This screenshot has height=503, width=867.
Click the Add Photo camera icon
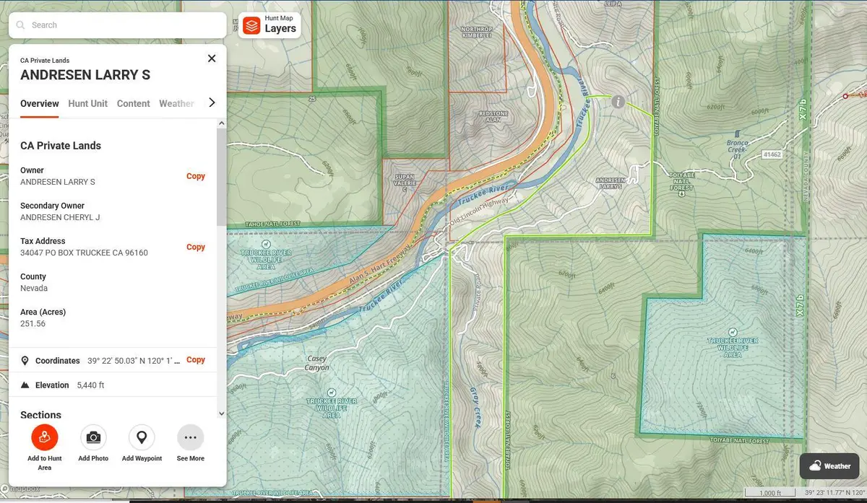coord(93,437)
